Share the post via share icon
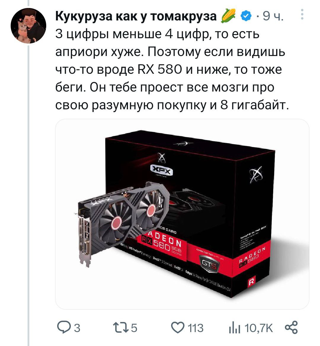Image resolution: width=320 pixels, height=346 pixels. click(x=291, y=327)
